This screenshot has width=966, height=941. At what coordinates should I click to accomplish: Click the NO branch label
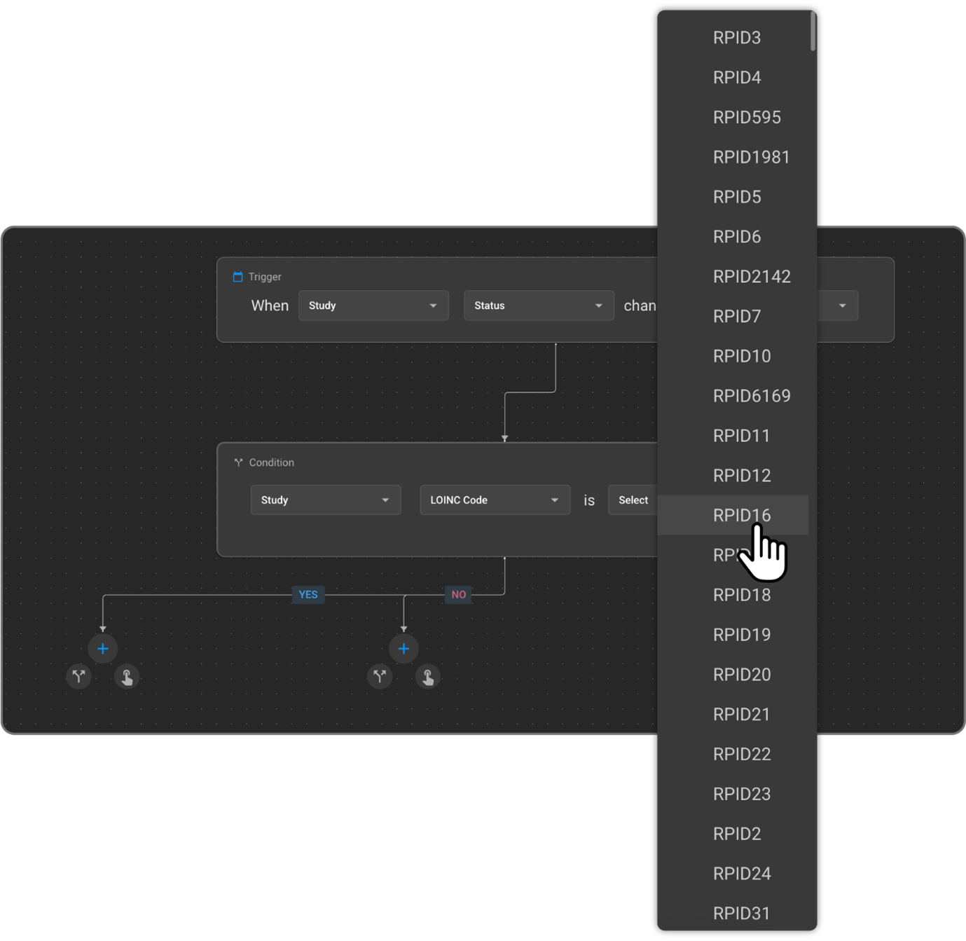(459, 595)
